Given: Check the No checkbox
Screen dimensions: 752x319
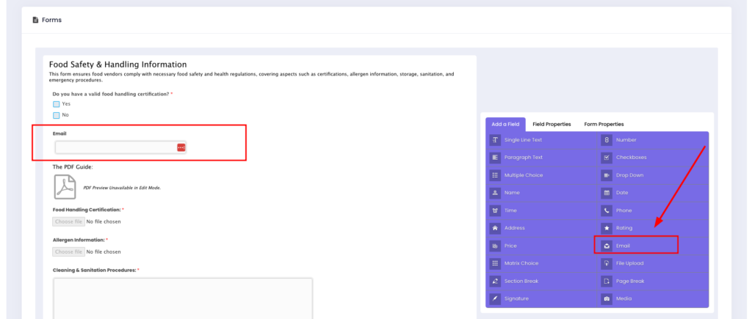Looking at the screenshot, I should tap(57, 115).
